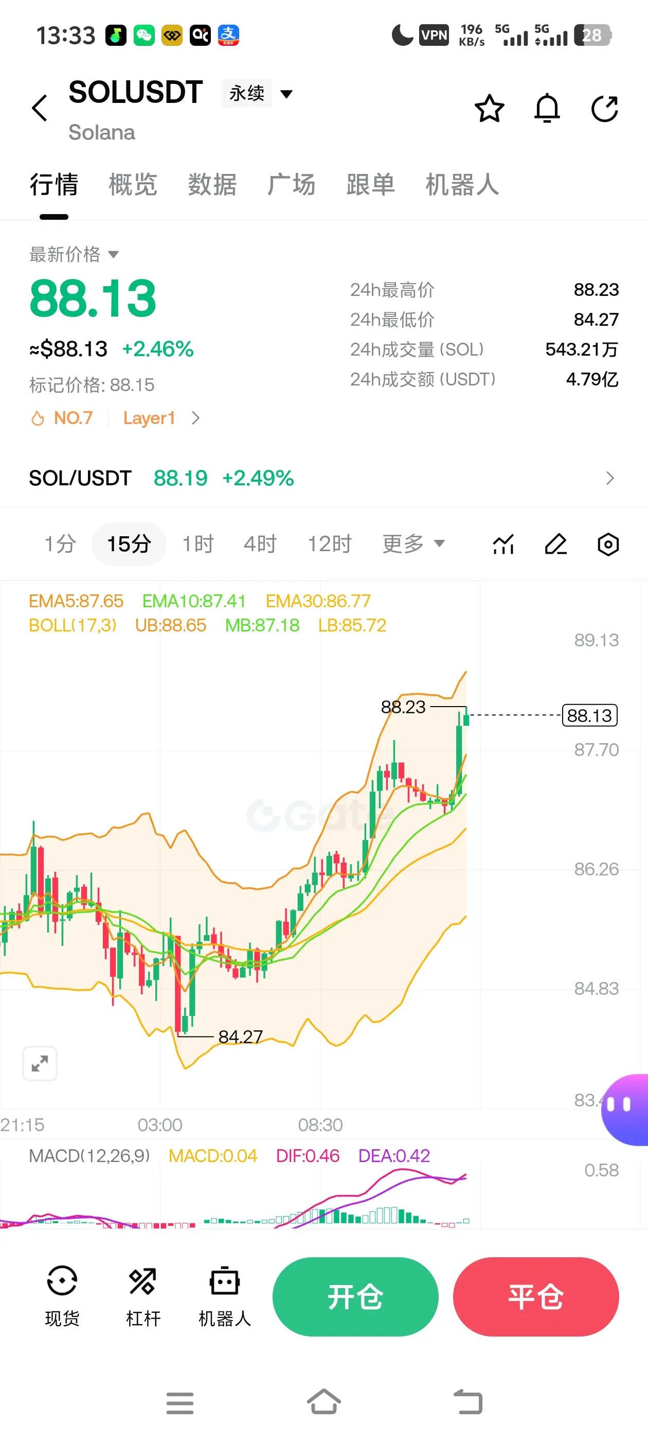This screenshot has width=648, height=1441.
Task: Tap the SOL/USDT pair label
Action: 80,478
